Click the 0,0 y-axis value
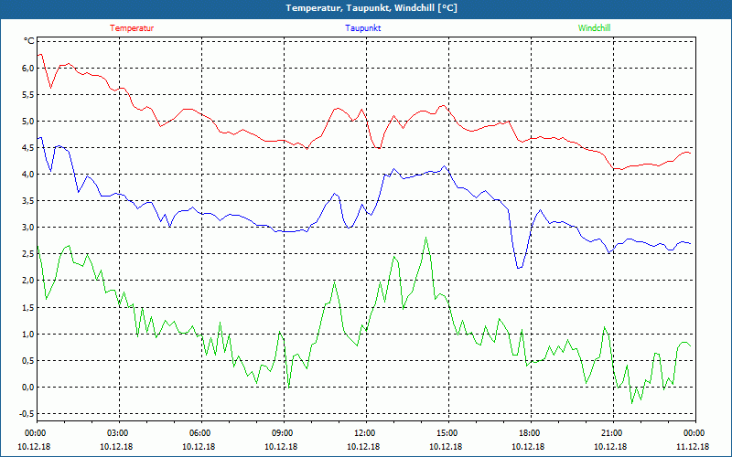Viewport: 732px width, 457px height. click(x=28, y=388)
